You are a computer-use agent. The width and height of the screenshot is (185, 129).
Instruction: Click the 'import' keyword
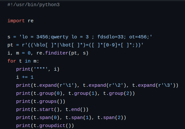click(x=16, y=21)
